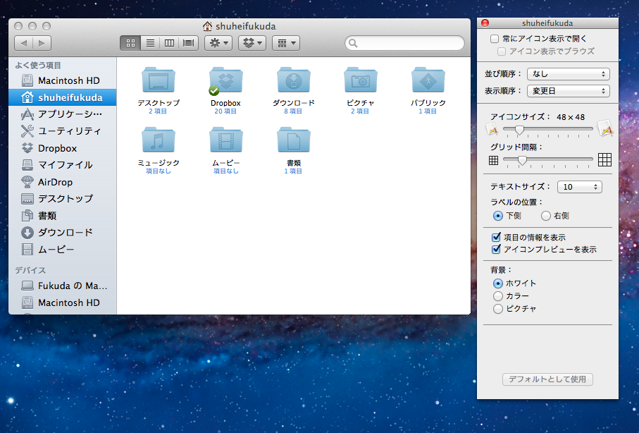
Task: Switch Finder to column view
Action: 169,43
